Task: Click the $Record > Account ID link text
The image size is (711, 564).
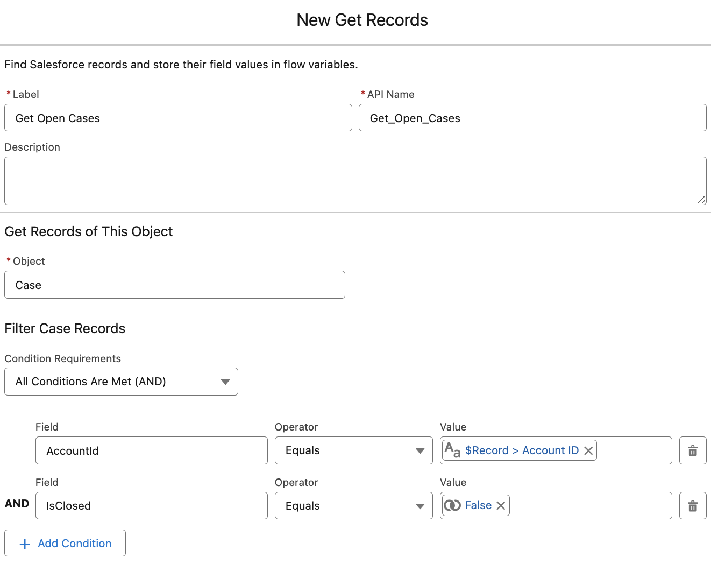Action: pos(522,450)
